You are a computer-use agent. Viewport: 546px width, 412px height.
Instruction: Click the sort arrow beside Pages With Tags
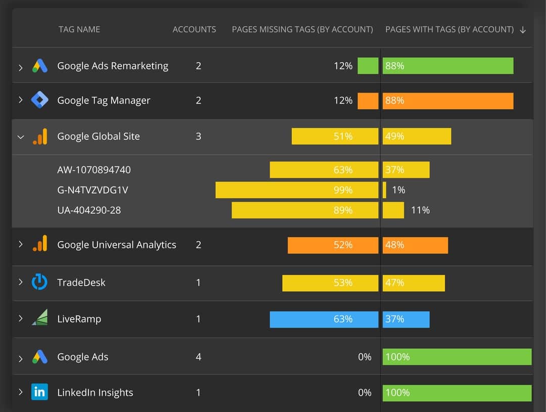523,30
